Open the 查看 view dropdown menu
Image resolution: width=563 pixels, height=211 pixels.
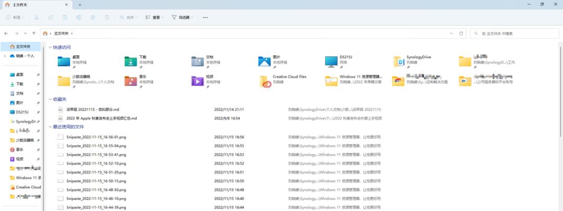(154, 17)
